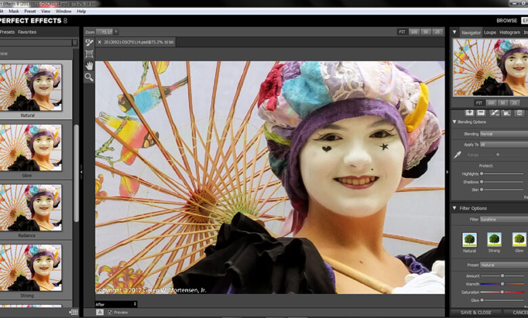Toggle the Preview checkbox
528x318 pixels.
coord(110,313)
